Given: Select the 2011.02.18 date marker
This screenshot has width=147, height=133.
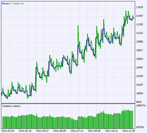Looking at the screenshot, I should [25, 131].
